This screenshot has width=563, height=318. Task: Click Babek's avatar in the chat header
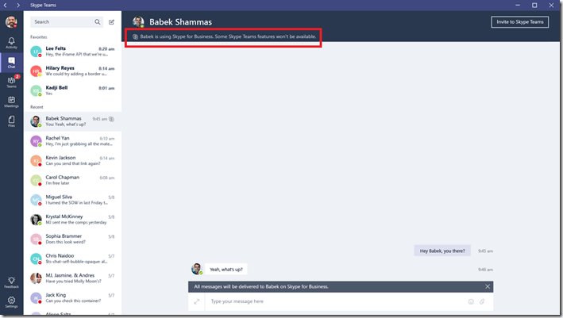pos(138,22)
